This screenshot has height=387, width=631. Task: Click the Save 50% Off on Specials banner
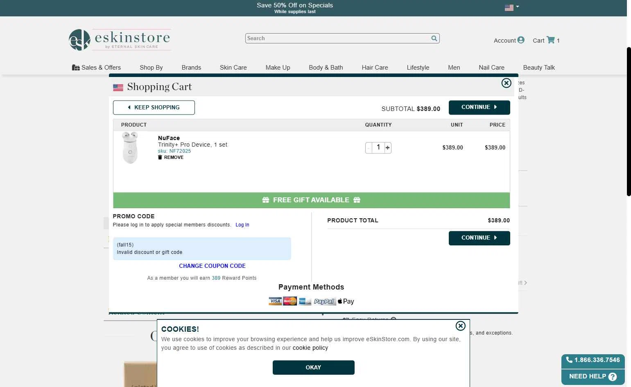tap(295, 8)
